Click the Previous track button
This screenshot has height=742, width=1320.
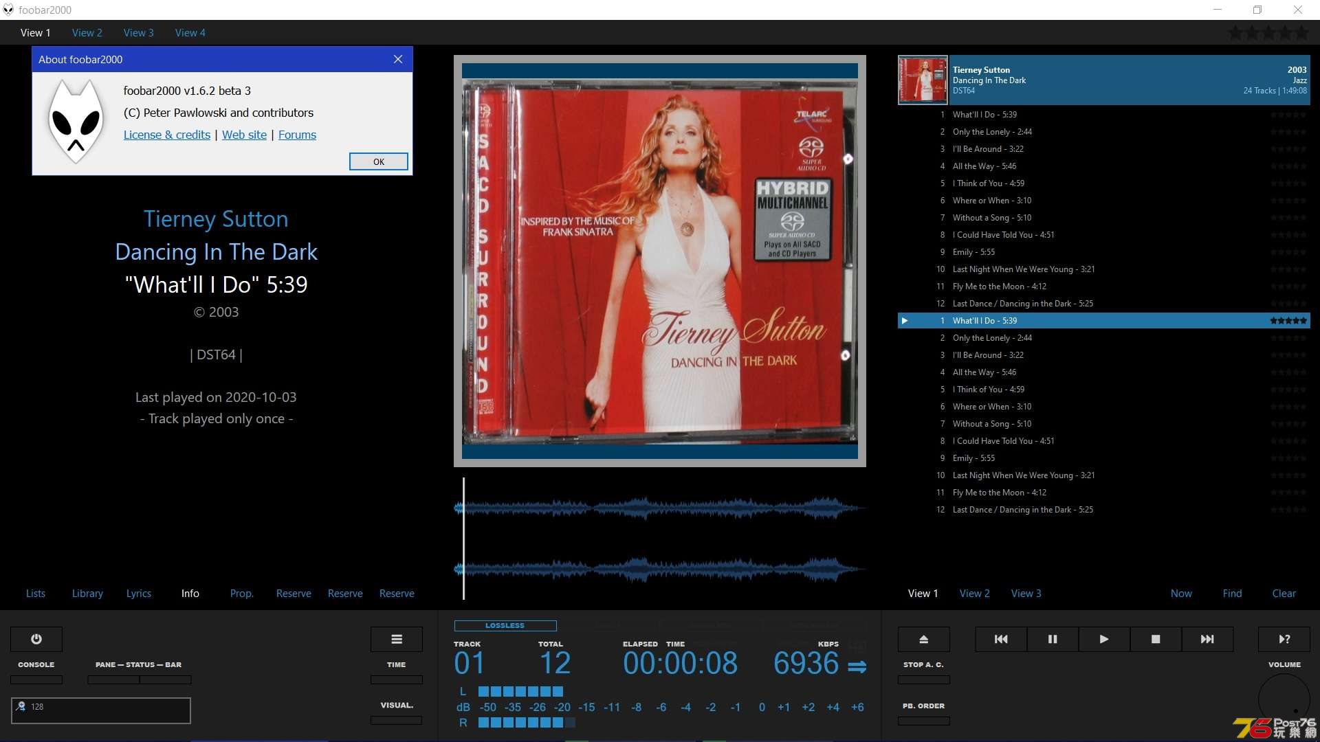point(1001,639)
